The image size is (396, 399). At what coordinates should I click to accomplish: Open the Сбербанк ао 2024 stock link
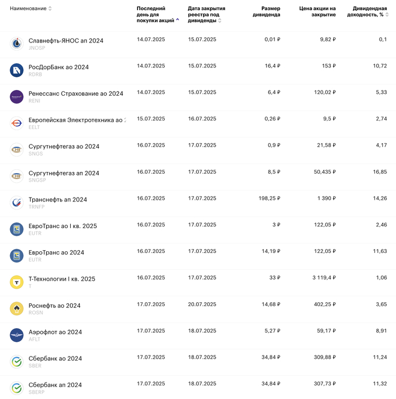tap(55, 358)
